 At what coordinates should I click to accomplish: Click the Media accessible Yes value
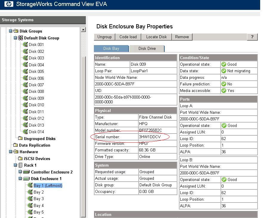(x=231, y=90)
